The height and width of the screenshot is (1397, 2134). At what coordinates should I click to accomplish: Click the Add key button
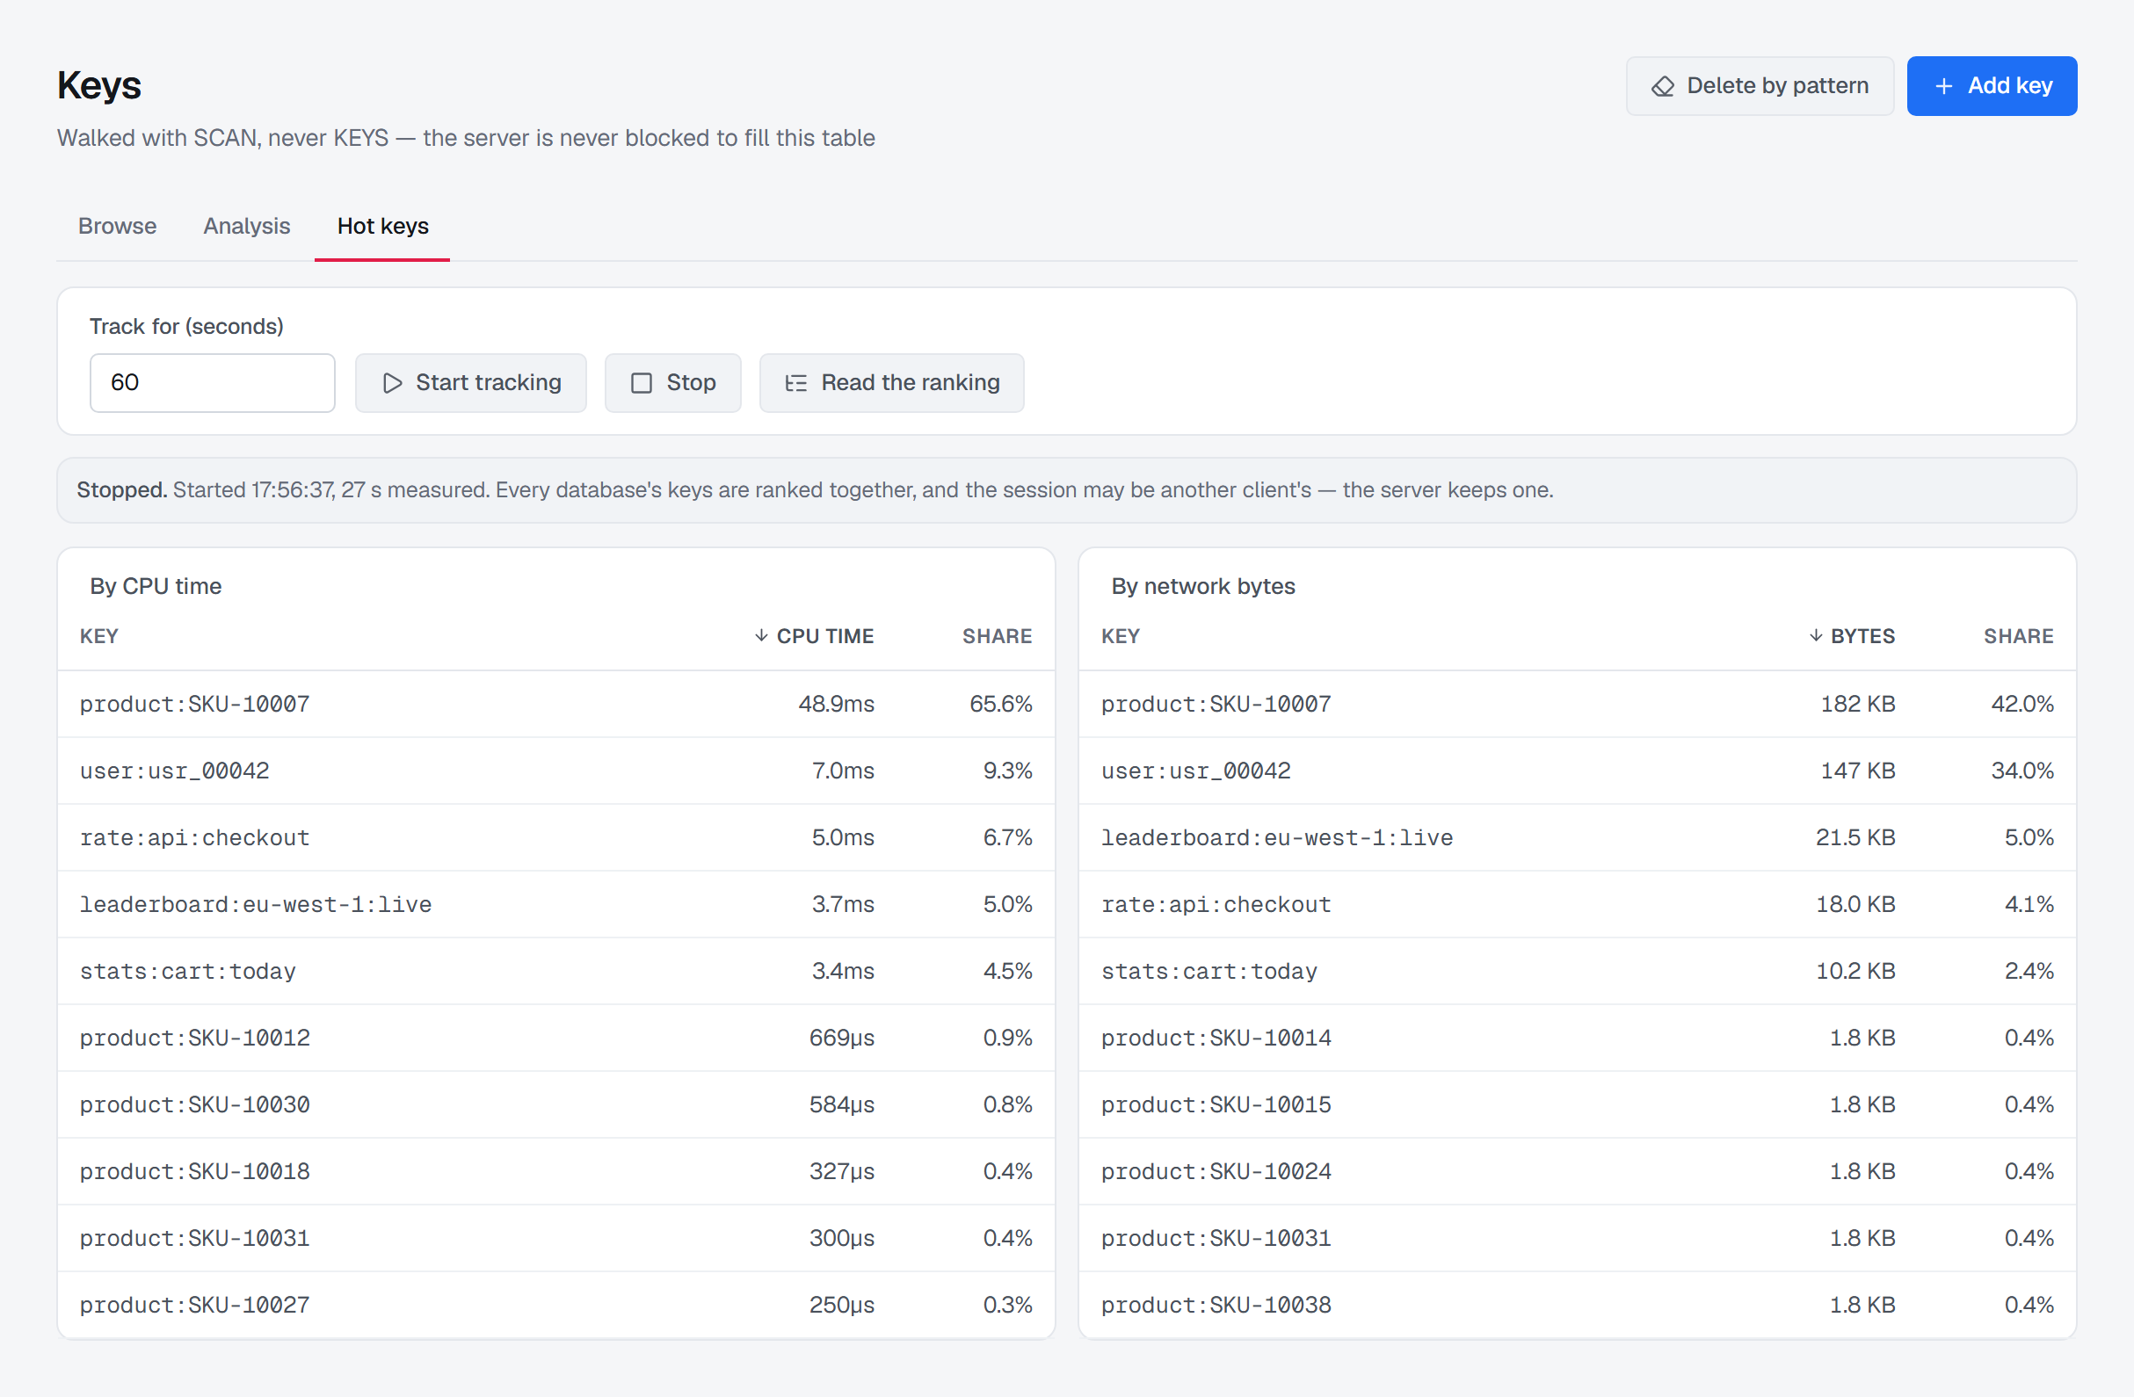coord(1992,86)
